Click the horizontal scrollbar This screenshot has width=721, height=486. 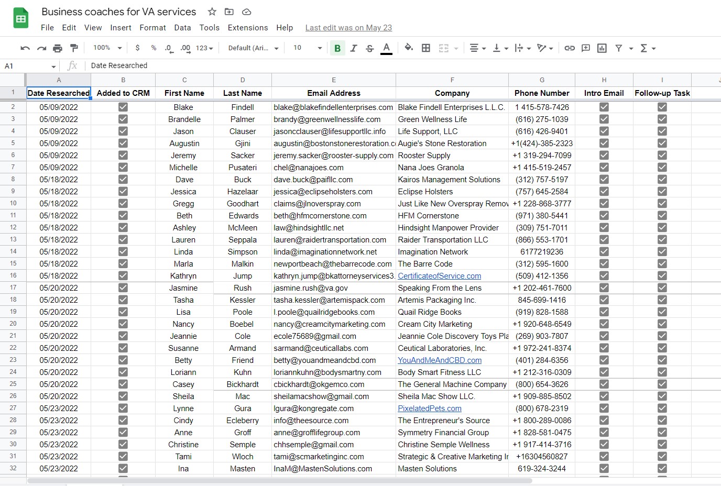[x=280, y=480]
